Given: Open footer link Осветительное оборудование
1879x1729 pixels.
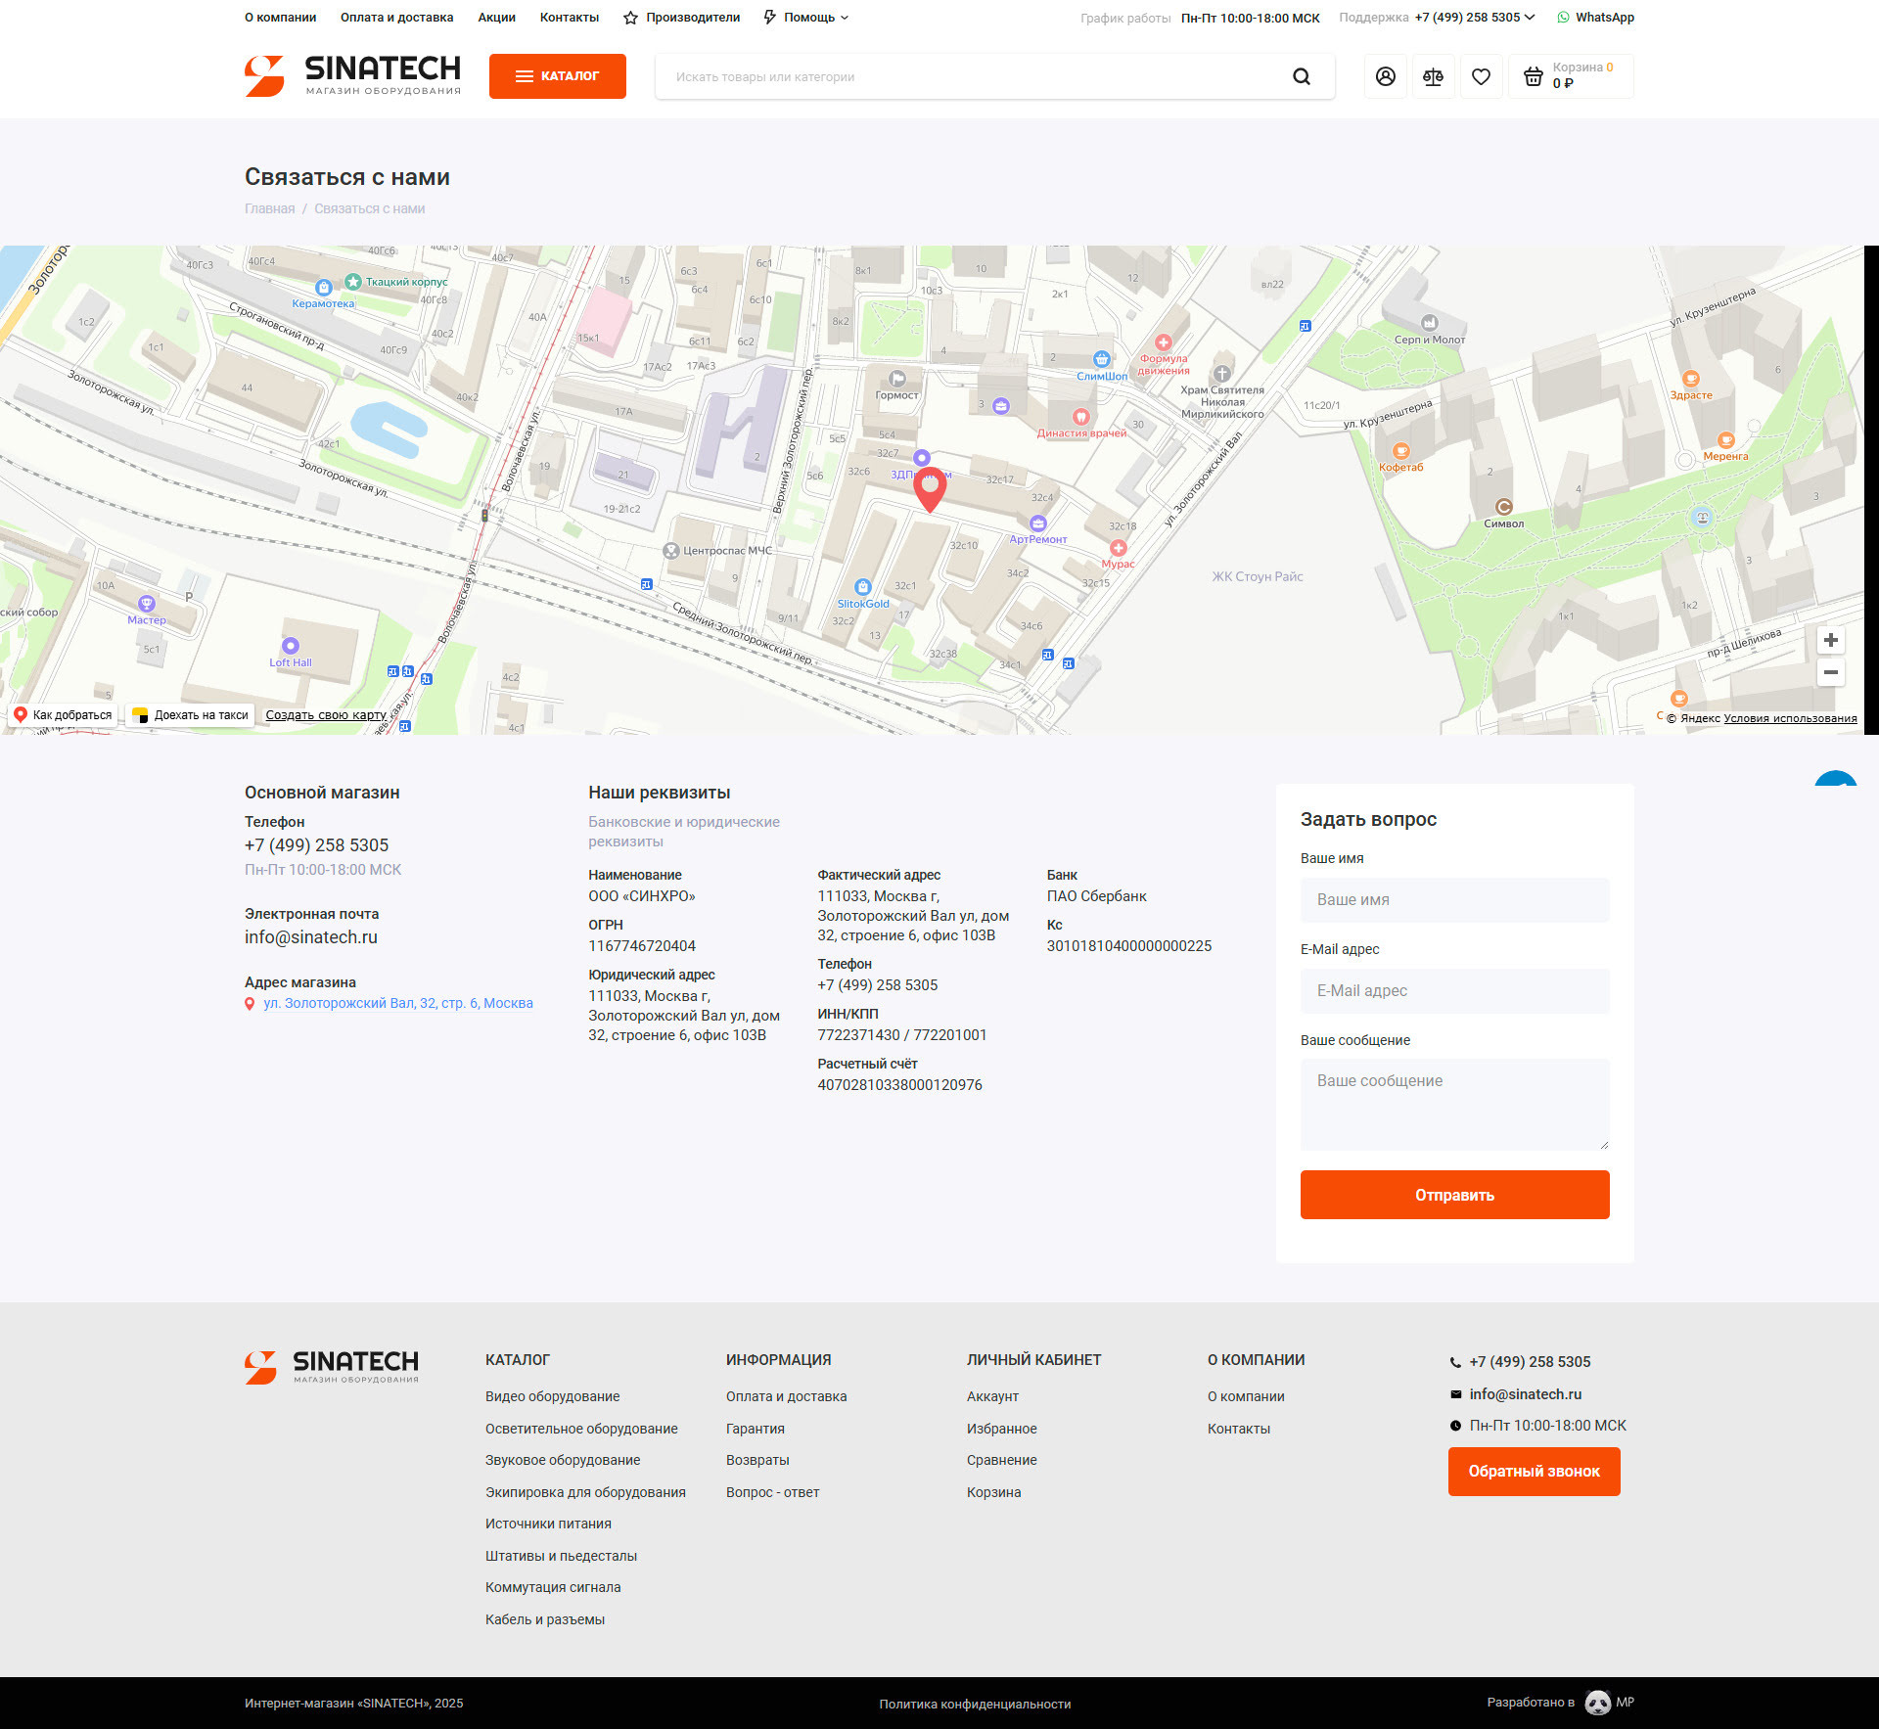Looking at the screenshot, I should 581,1429.
